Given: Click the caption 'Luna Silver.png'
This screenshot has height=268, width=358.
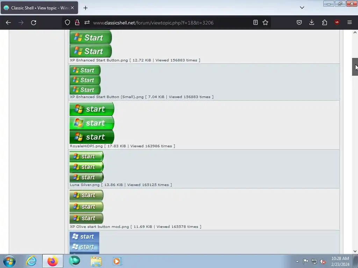Looking at the screenshot, I should (85, 185).
